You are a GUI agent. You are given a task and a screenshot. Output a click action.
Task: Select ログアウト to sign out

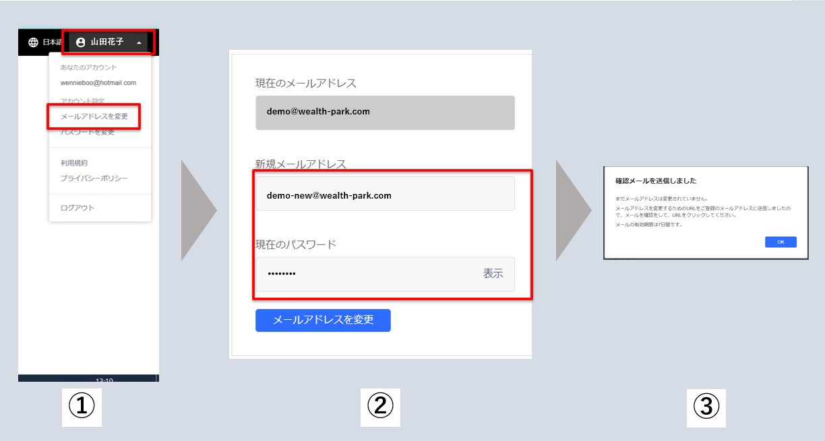pyautogui.click(x=78, y=207)
